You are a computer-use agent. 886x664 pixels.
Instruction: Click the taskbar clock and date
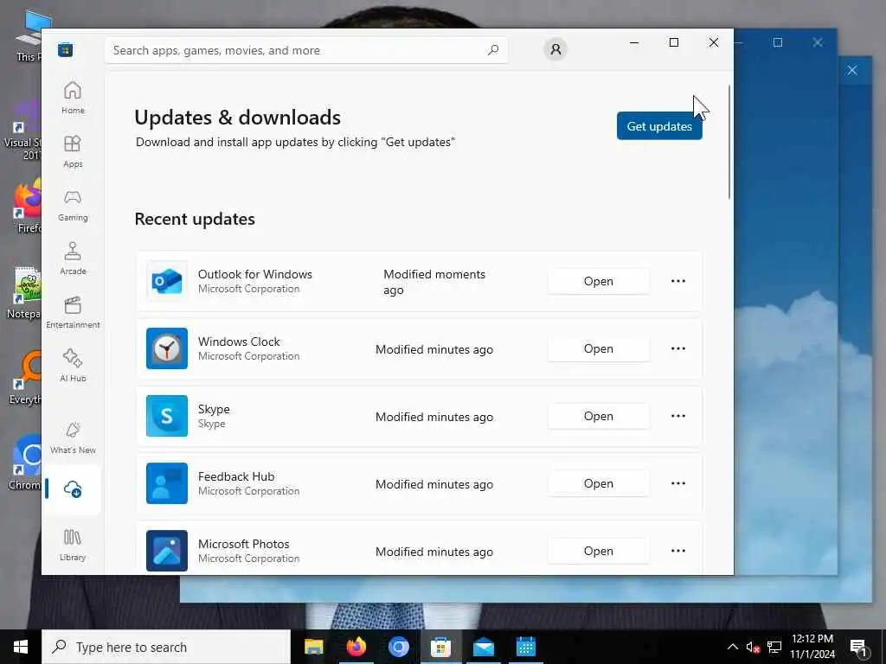(x=812, y=647)
